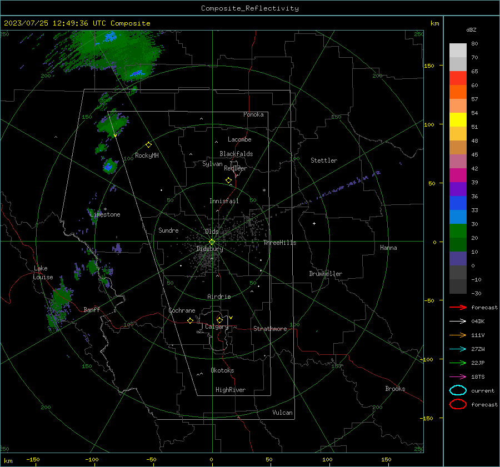Image resolution: width=500 pixels, height=467 pixels.
Task: Click the Blackfalds town label
Action: [x=236, y=154]
